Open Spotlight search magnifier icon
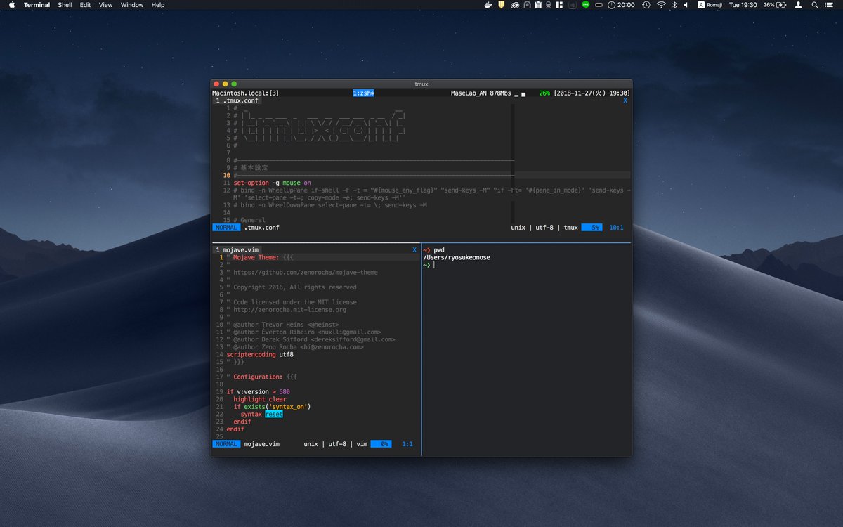This screenshot has width=843, height=527. (x=815, y=5)
